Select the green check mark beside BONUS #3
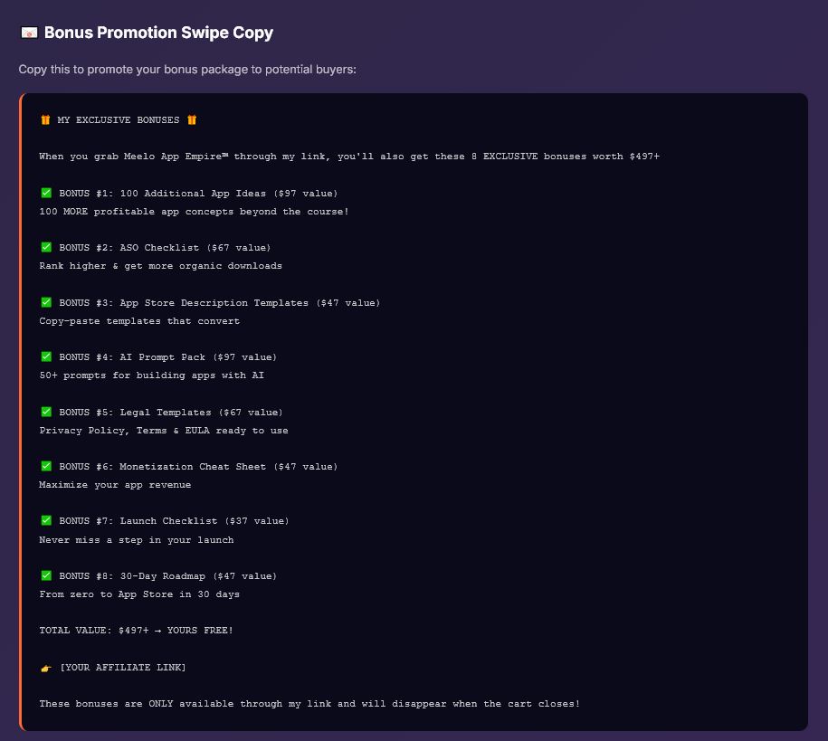Image resolution: width=828 pixels, height=741 pixels. click(46, 302)
